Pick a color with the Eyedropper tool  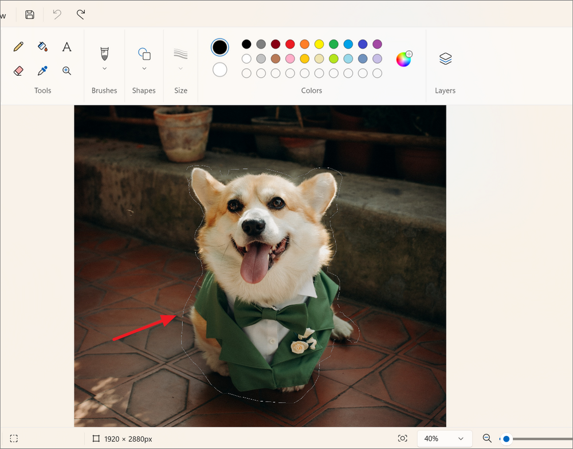coord(42,70)
